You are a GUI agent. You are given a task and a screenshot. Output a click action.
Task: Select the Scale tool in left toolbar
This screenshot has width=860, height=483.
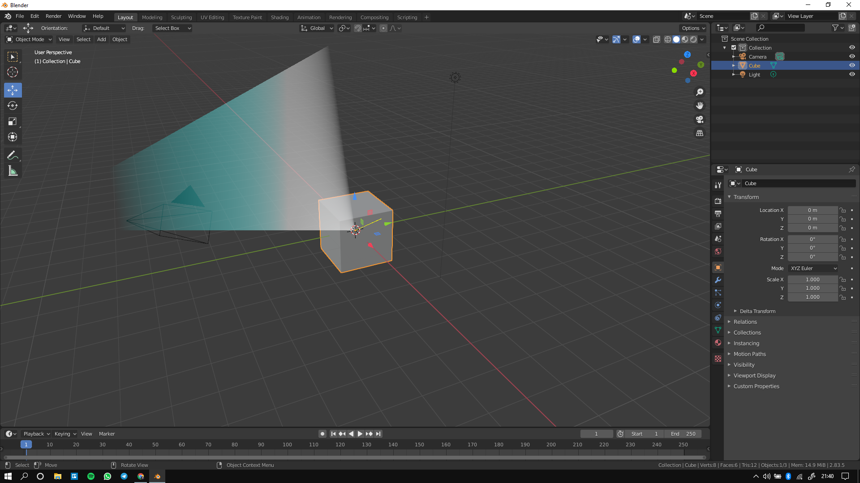[13, 121]
